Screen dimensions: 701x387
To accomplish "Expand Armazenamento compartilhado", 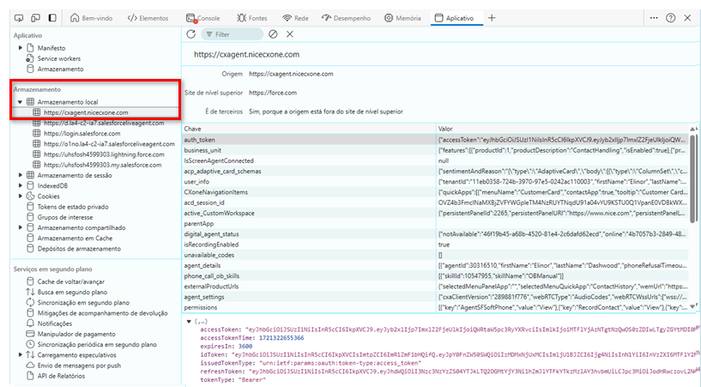I will pos(21,227).
